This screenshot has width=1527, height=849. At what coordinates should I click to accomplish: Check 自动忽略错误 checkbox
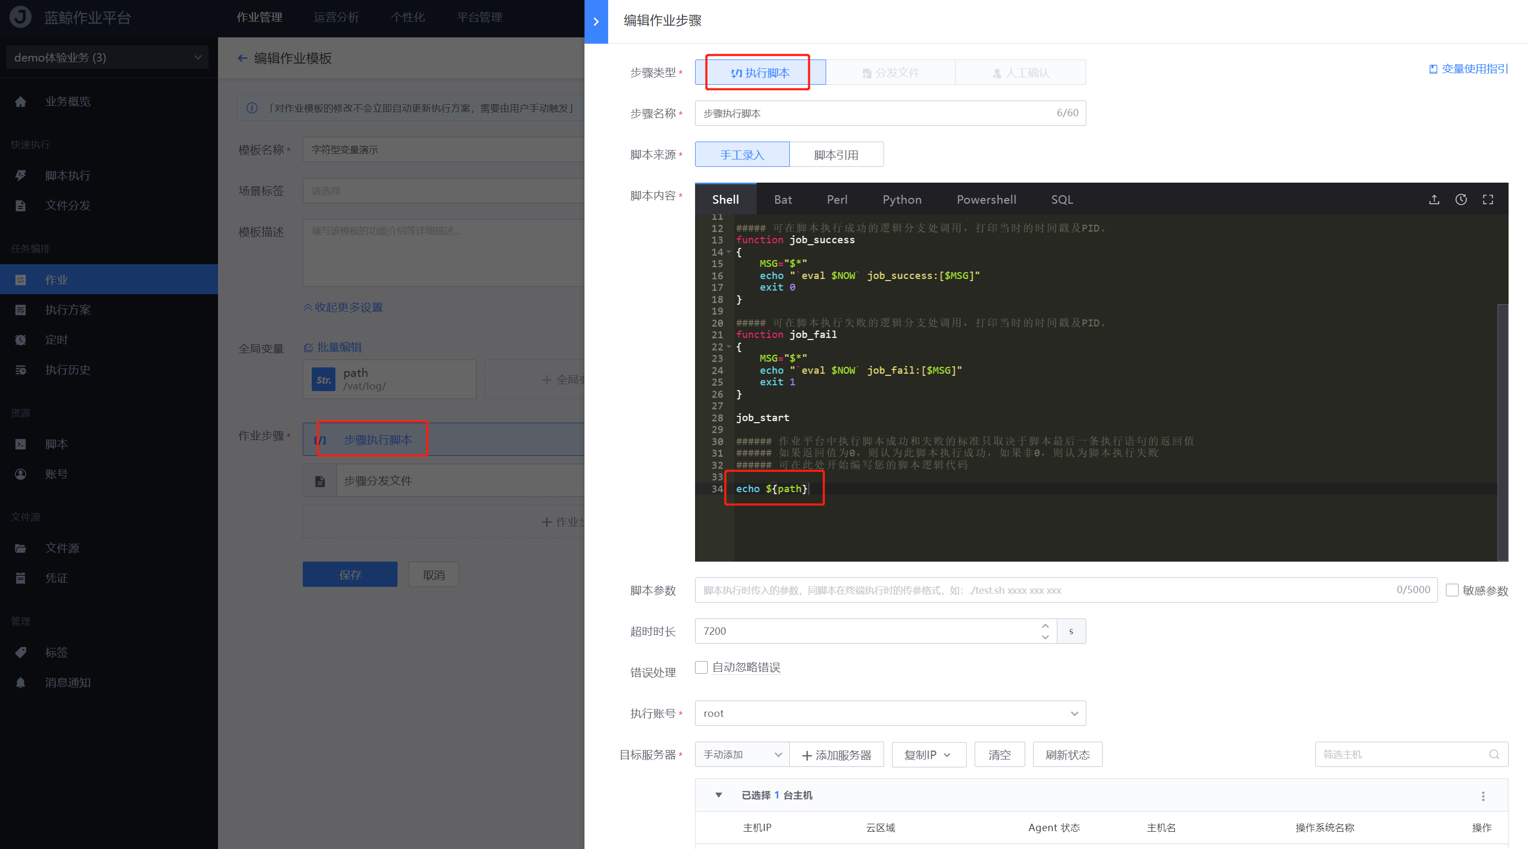pyautogui.click(x=701, y=668)
